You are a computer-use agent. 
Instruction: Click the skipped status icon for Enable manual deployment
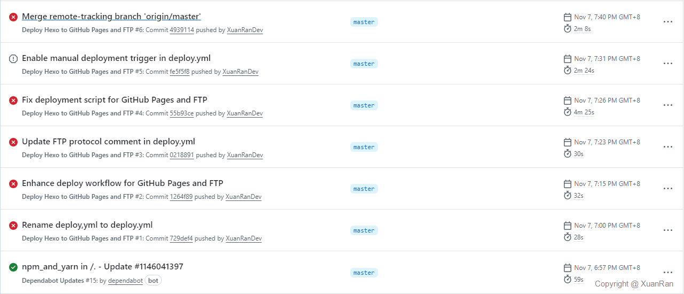13,59
